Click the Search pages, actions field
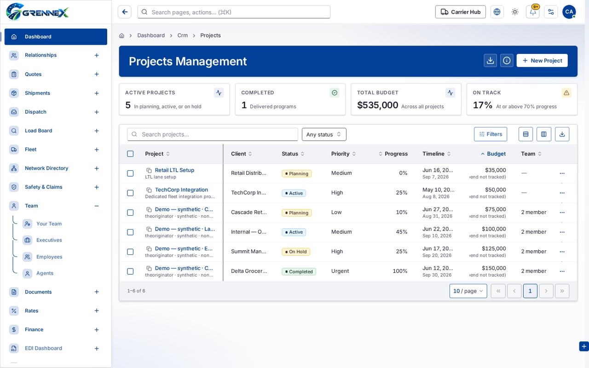Viewport: 589px width, 368px height. [x=234, y=12]
